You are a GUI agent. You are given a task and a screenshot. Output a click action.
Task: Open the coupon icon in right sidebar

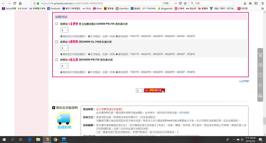click(260, 65)
